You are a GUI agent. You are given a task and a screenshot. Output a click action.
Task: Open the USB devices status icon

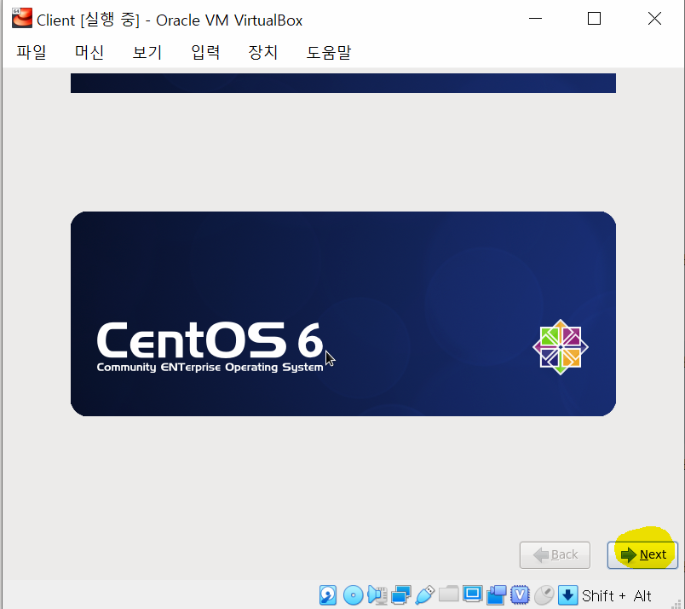coord(425,595)
